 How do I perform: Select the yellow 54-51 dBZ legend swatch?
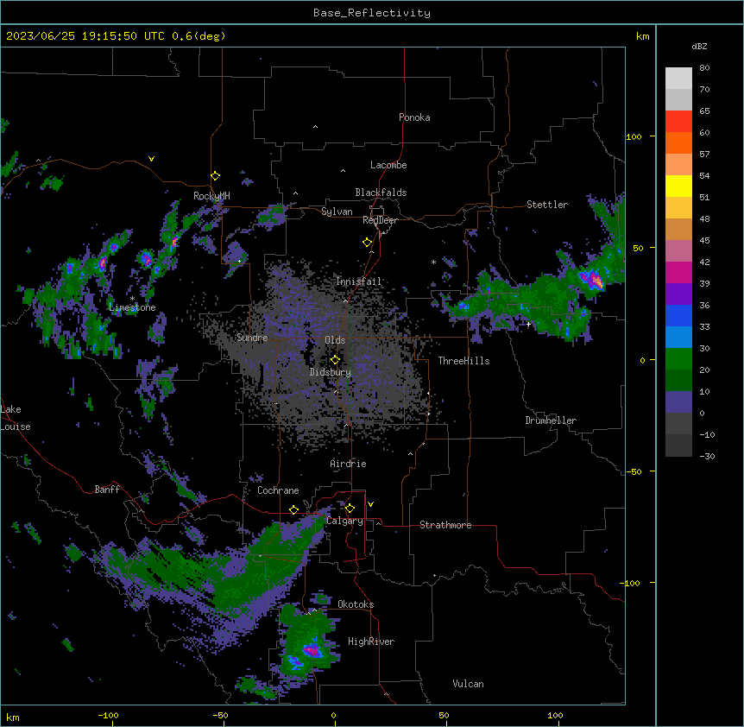pos(678,186)
